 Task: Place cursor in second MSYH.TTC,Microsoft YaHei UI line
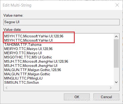(28, 40)
